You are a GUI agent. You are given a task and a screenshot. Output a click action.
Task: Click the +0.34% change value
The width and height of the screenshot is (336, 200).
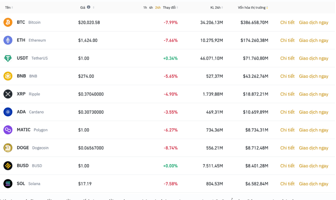170,58
